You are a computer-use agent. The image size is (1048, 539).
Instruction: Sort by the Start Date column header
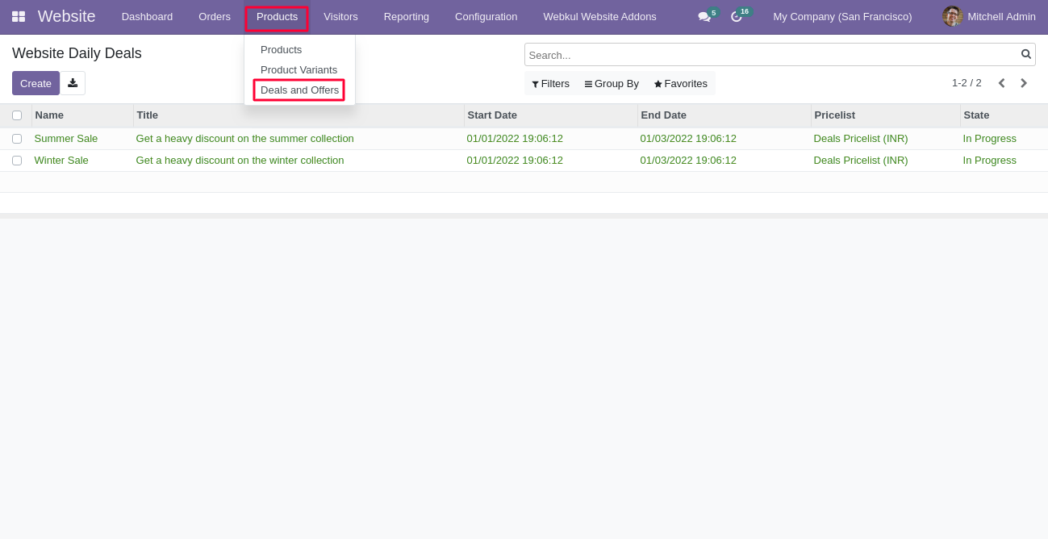pos(551,115)
